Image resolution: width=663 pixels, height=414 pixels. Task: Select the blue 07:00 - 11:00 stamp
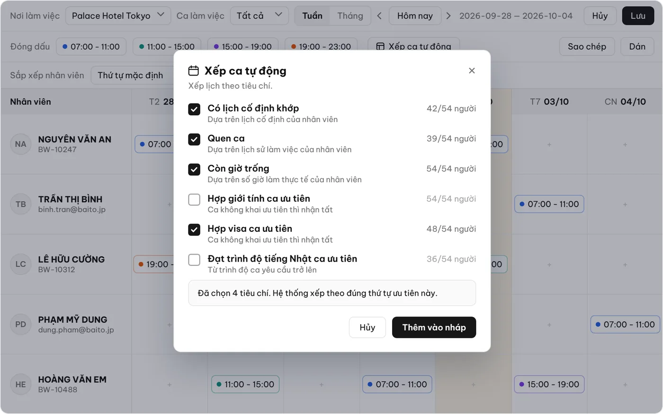pyautogui.click(x=91, y=46)
